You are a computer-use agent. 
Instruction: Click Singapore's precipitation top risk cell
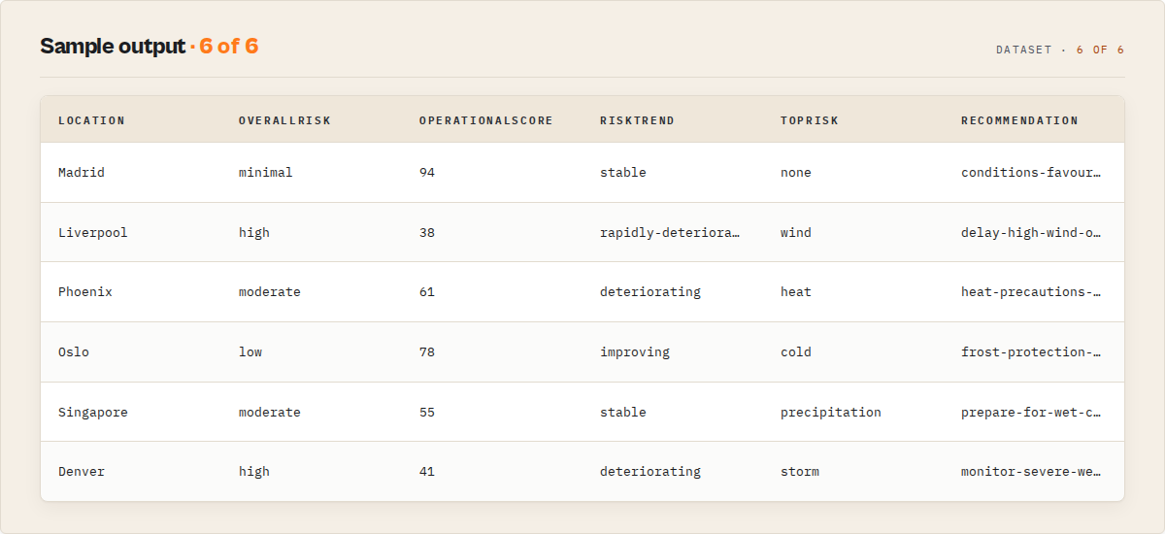pos(831,413)
